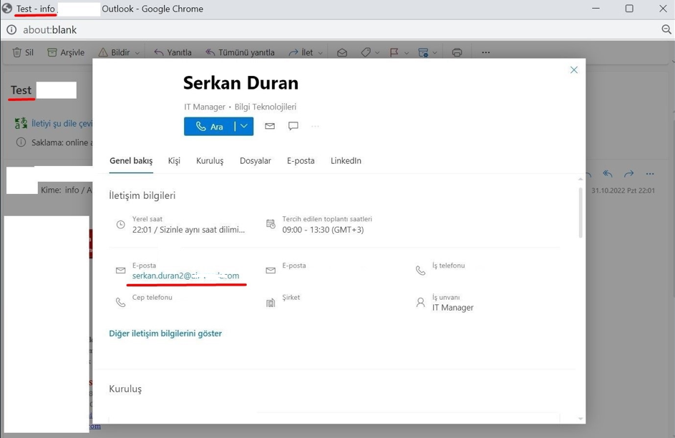Screen dimensions: 675x438
Task: Expand the İlet forward options arrow
Action: tap(320, 53)
